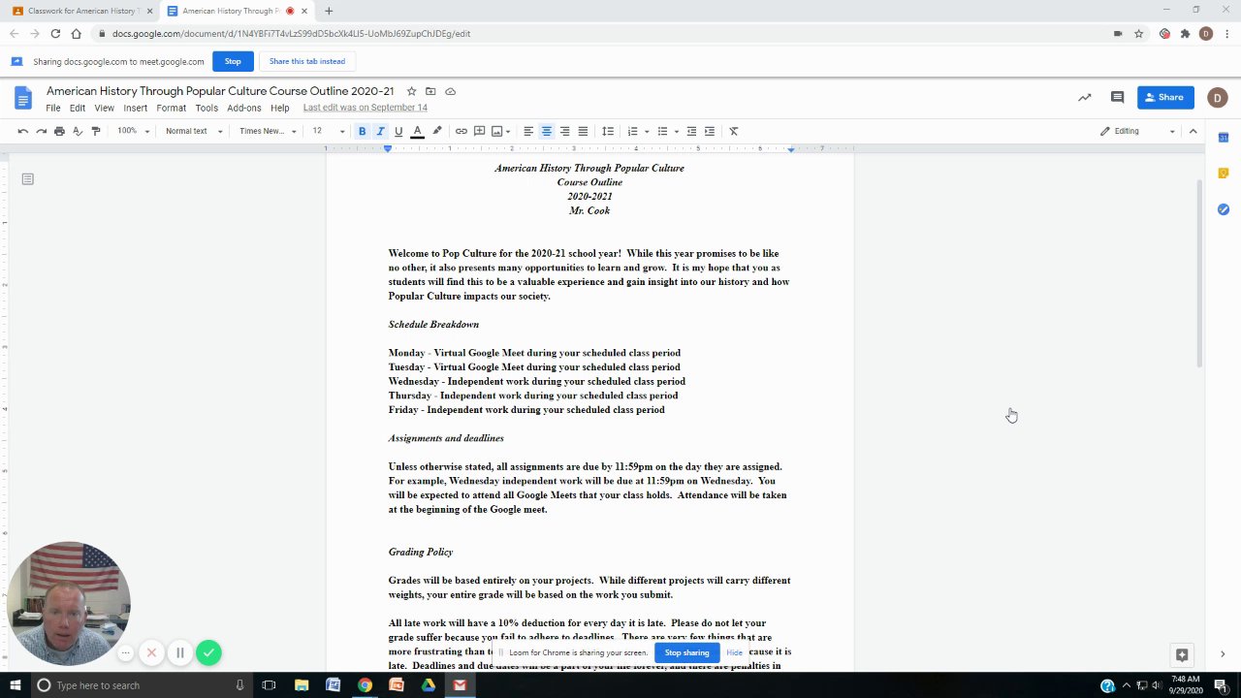The width and height of the screenshot is (1241, 698).
Task: Open the File menu
Action: 53,108
